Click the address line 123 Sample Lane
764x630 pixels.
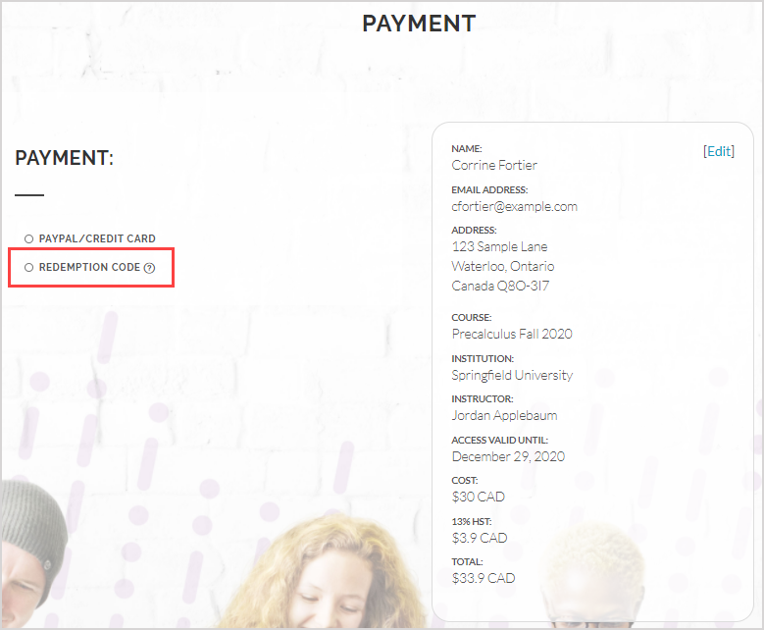[499, 246]
